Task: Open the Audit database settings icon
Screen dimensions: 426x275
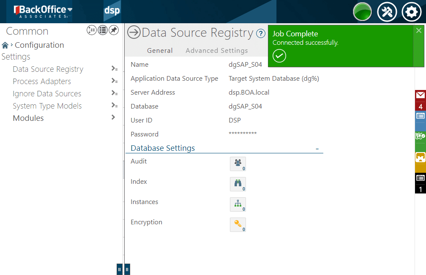Action: 238,163
